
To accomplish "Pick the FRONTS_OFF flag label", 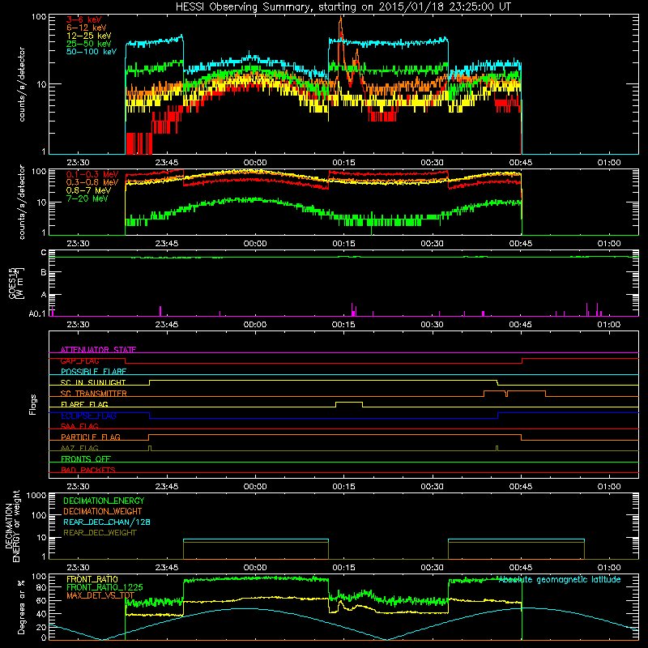I will (x=86, y=458).
